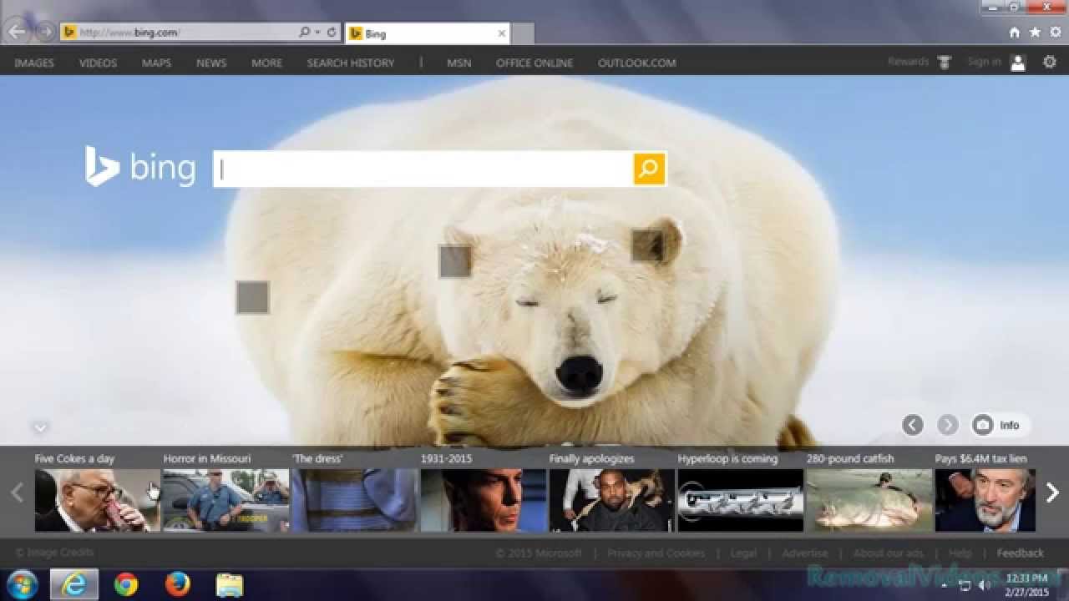Viewport: 1069px width, 601px height.
Task: Go back with the browser back arrow
Action: tap(17, 33)
